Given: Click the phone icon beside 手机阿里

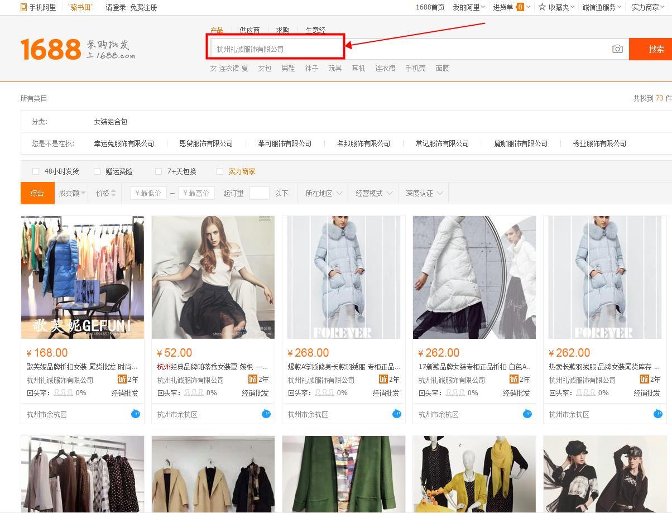Looking at the screenshot, I should (x=23, y=7).
